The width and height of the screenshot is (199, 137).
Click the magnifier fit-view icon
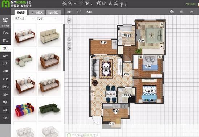(69, 49)
